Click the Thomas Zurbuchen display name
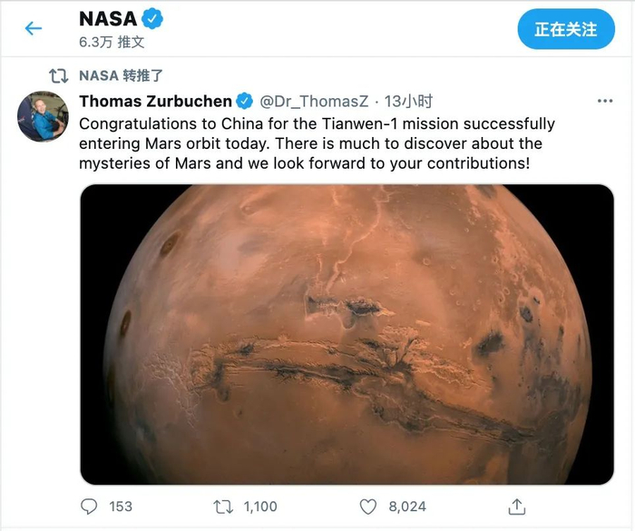The image size is (635, 531). 155,101
